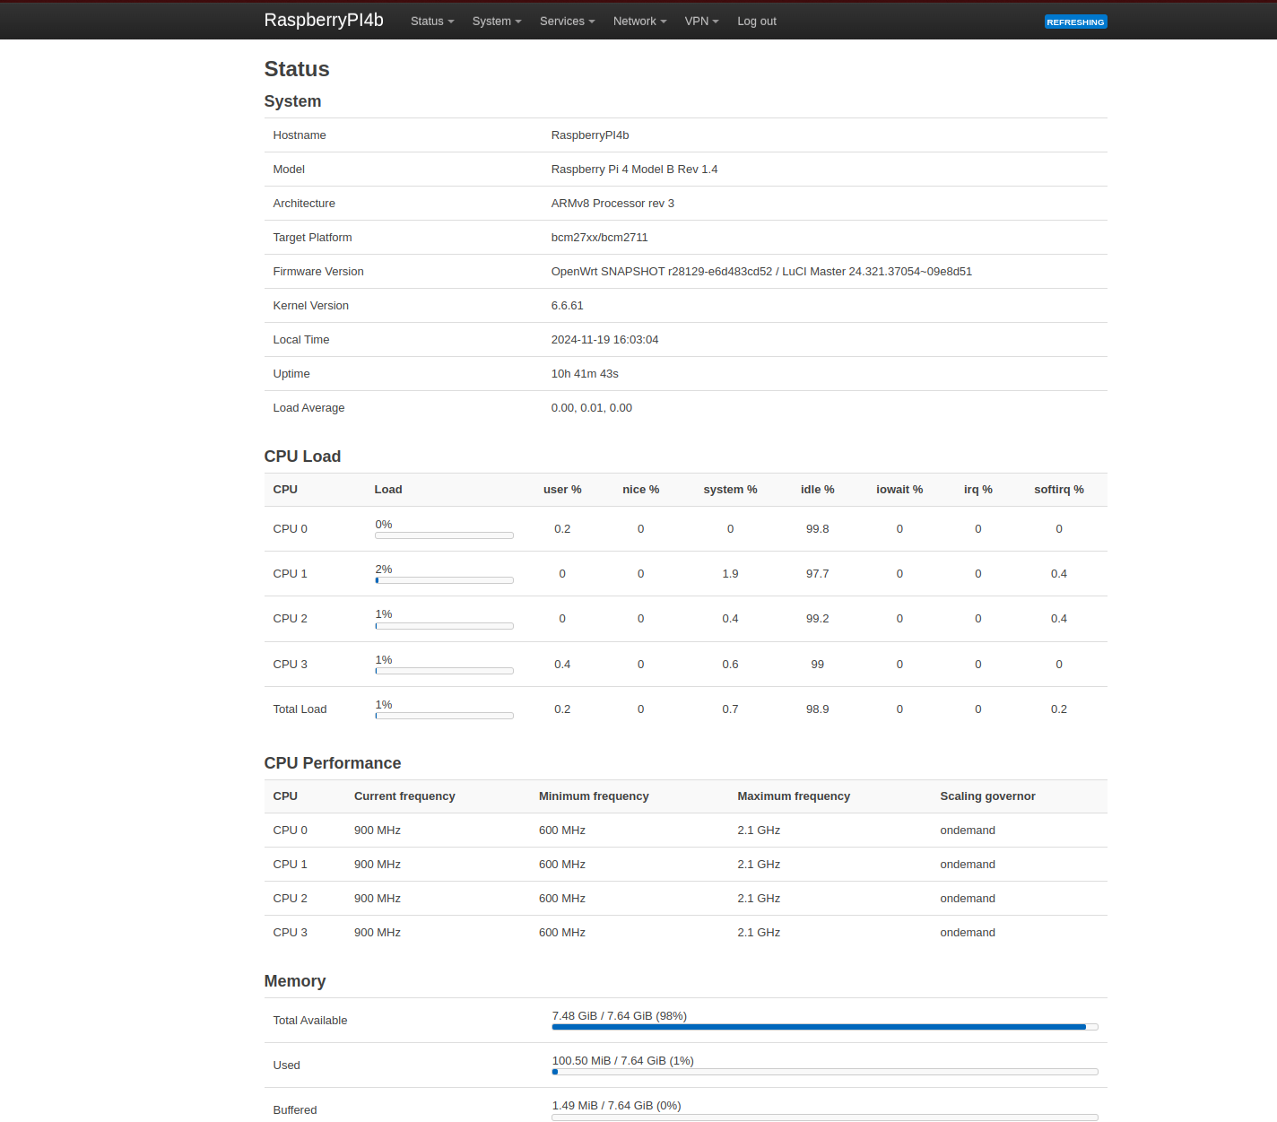Image resolution: width=1277 pixels, height=1122 pixels.
Task: Expand the Network menu
Action: (x=639, y=21)
